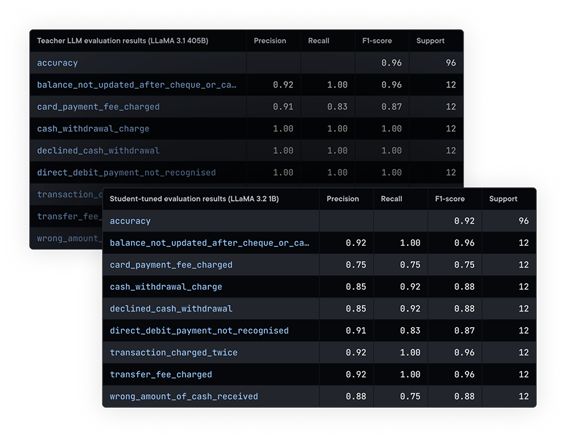Select card_payment_fee_charged row in Teacher table
Screen dimensions: 566x437
[x=246, y=107]
